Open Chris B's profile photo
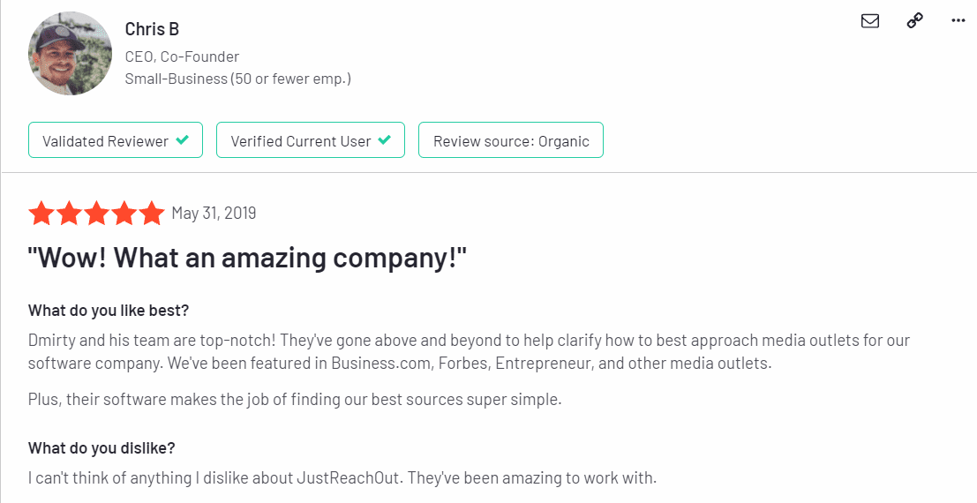 pyautogui.click(x=71, y=54)
